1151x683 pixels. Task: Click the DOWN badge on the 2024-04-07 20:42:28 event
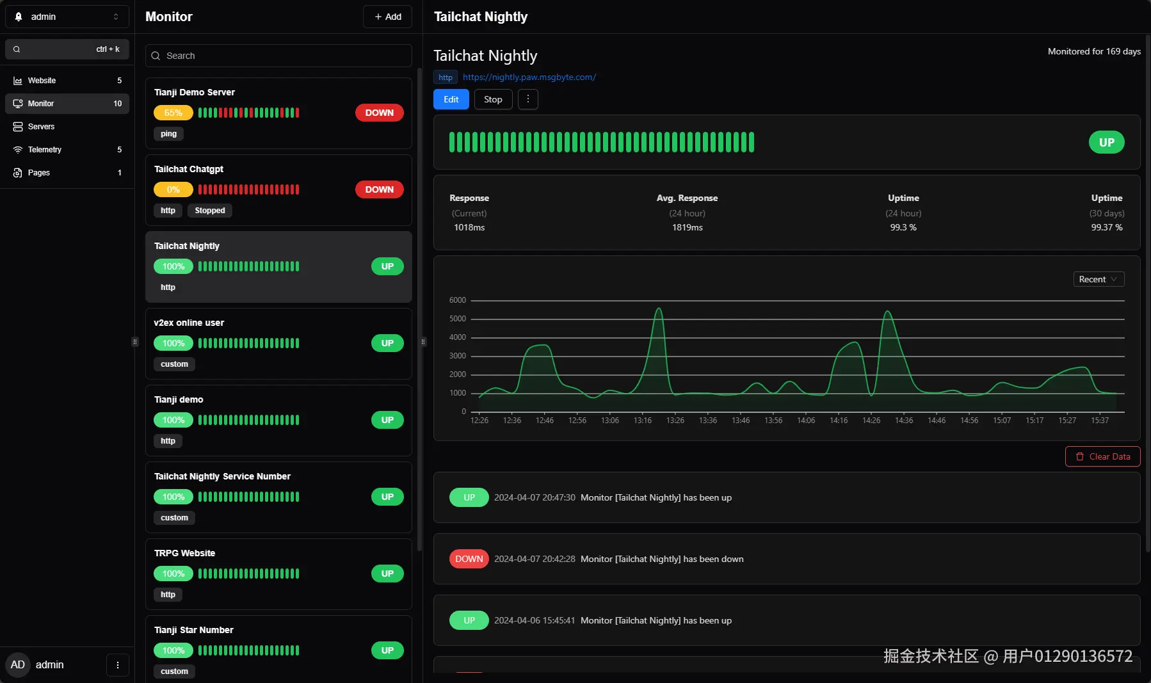[469, 559]
